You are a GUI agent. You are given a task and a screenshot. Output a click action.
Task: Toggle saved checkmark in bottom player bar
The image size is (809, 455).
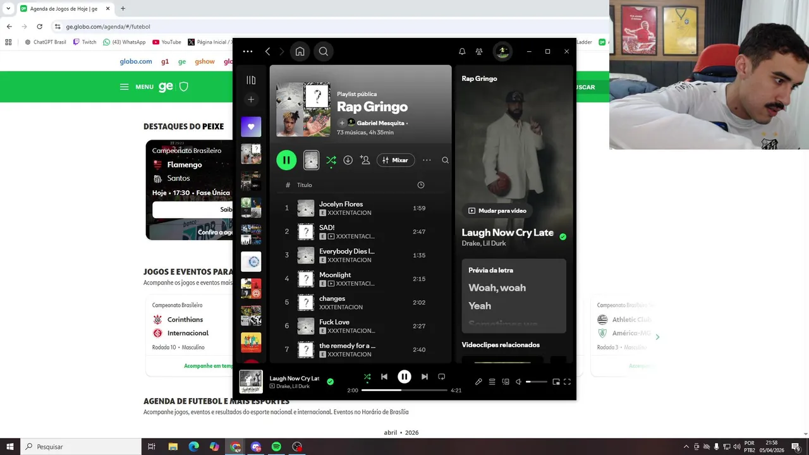(330, 382)
